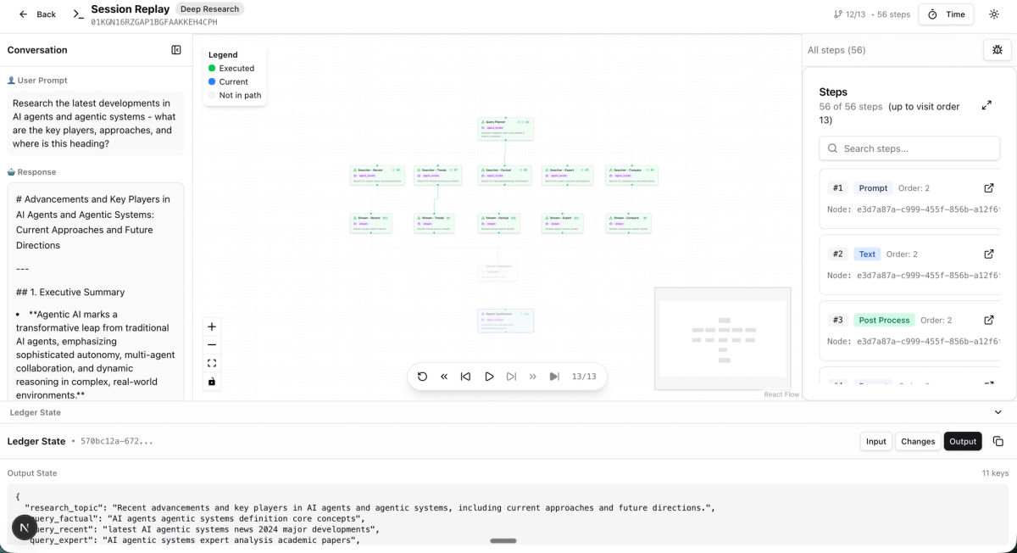The height and width of the screenshot is (553, 1017).
Task: Switch to the Input state tab
Action: (x=875, y=441)
